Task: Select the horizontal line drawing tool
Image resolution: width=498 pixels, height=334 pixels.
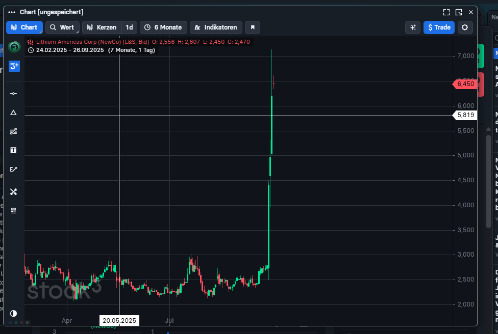Action: click(14, 93)
